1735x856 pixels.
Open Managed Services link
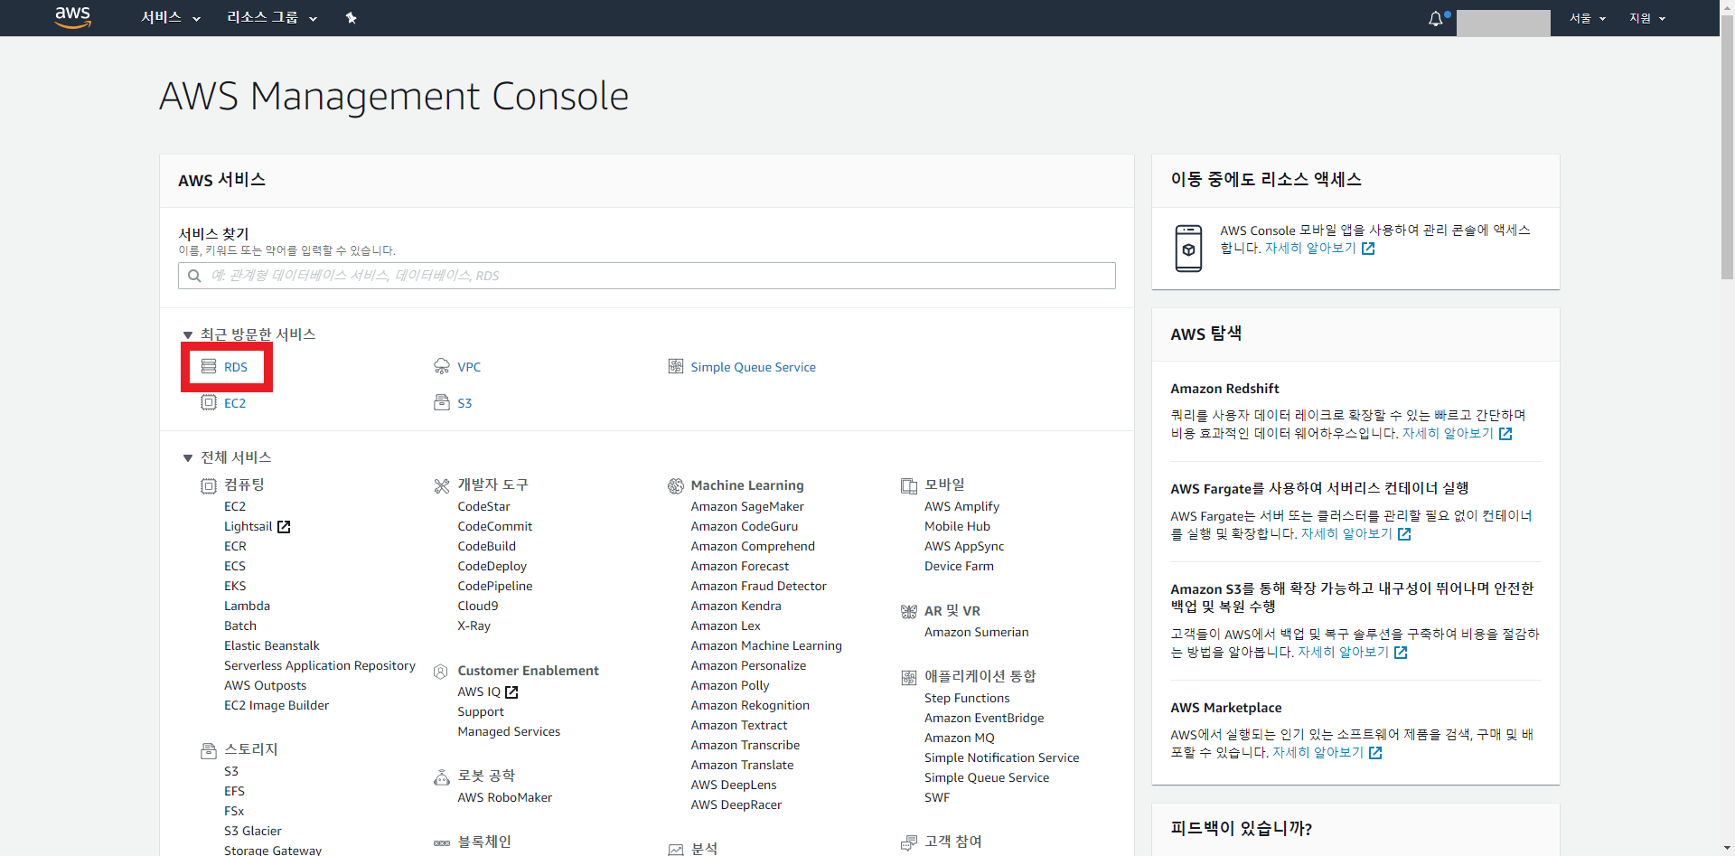tap(509, 732)
